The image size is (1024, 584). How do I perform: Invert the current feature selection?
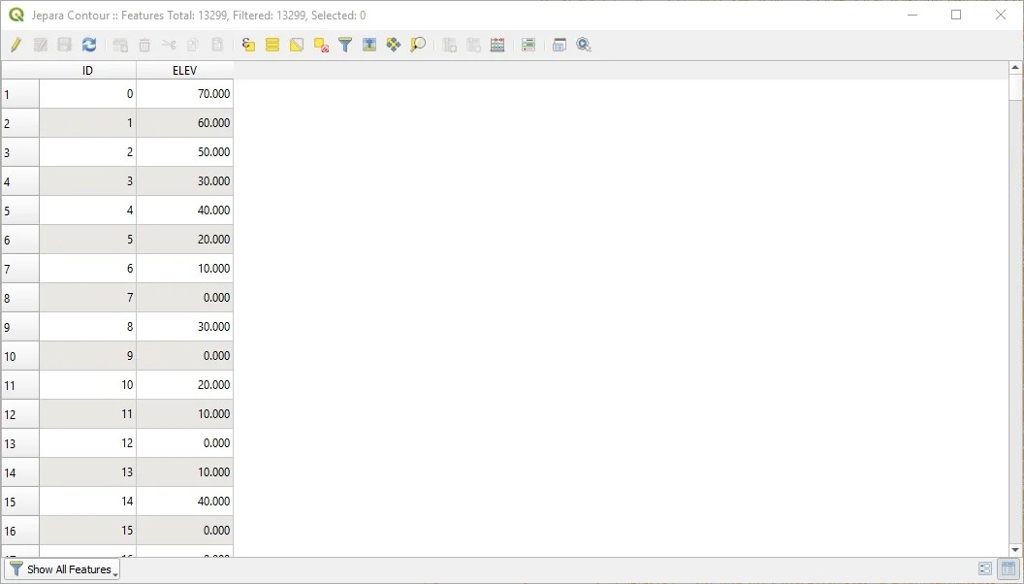click(296, 44)
